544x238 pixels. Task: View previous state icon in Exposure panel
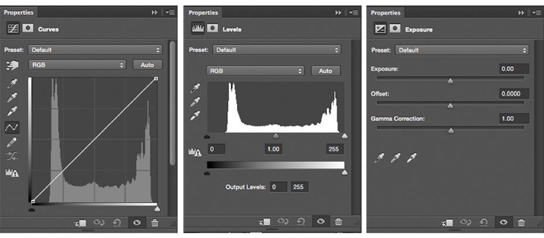[x=466, y=222]
